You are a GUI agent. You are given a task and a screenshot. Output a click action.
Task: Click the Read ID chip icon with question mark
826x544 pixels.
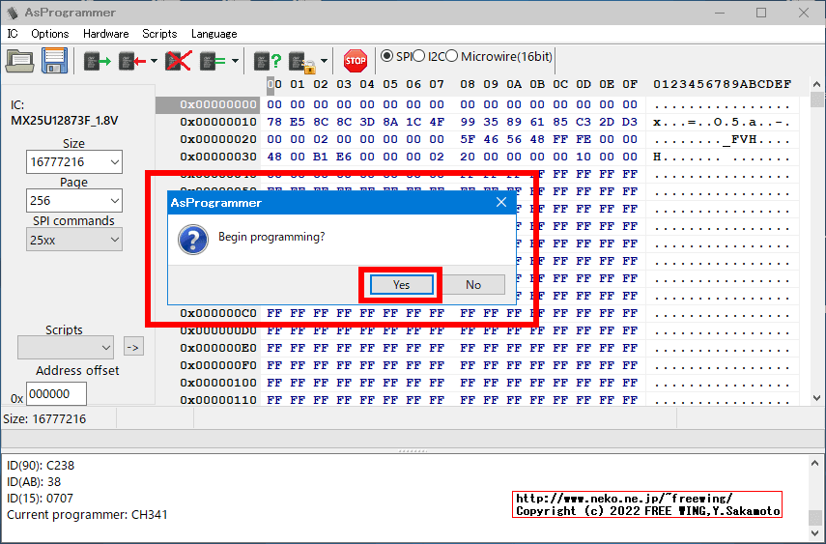pyautogui.click(x=268, y=62)
